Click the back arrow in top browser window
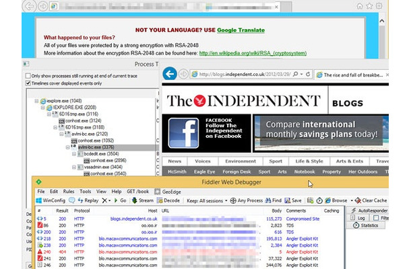 30,6
